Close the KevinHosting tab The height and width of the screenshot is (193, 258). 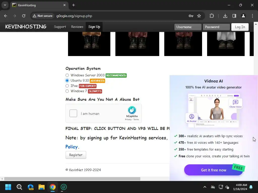64,5
